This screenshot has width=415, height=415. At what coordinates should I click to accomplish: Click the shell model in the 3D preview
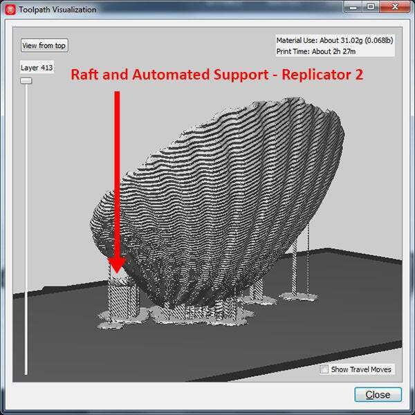(x=217, y=201)
